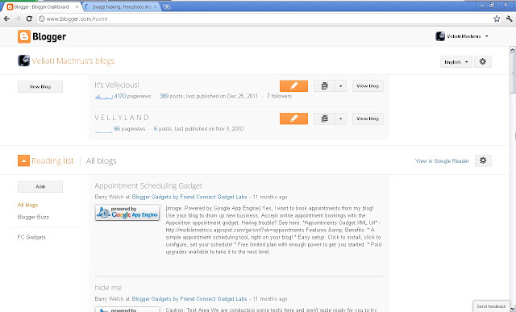Switch to Blogger Dashboard tab
Screen dimensions: 516x312
click(x=41, y=6)
